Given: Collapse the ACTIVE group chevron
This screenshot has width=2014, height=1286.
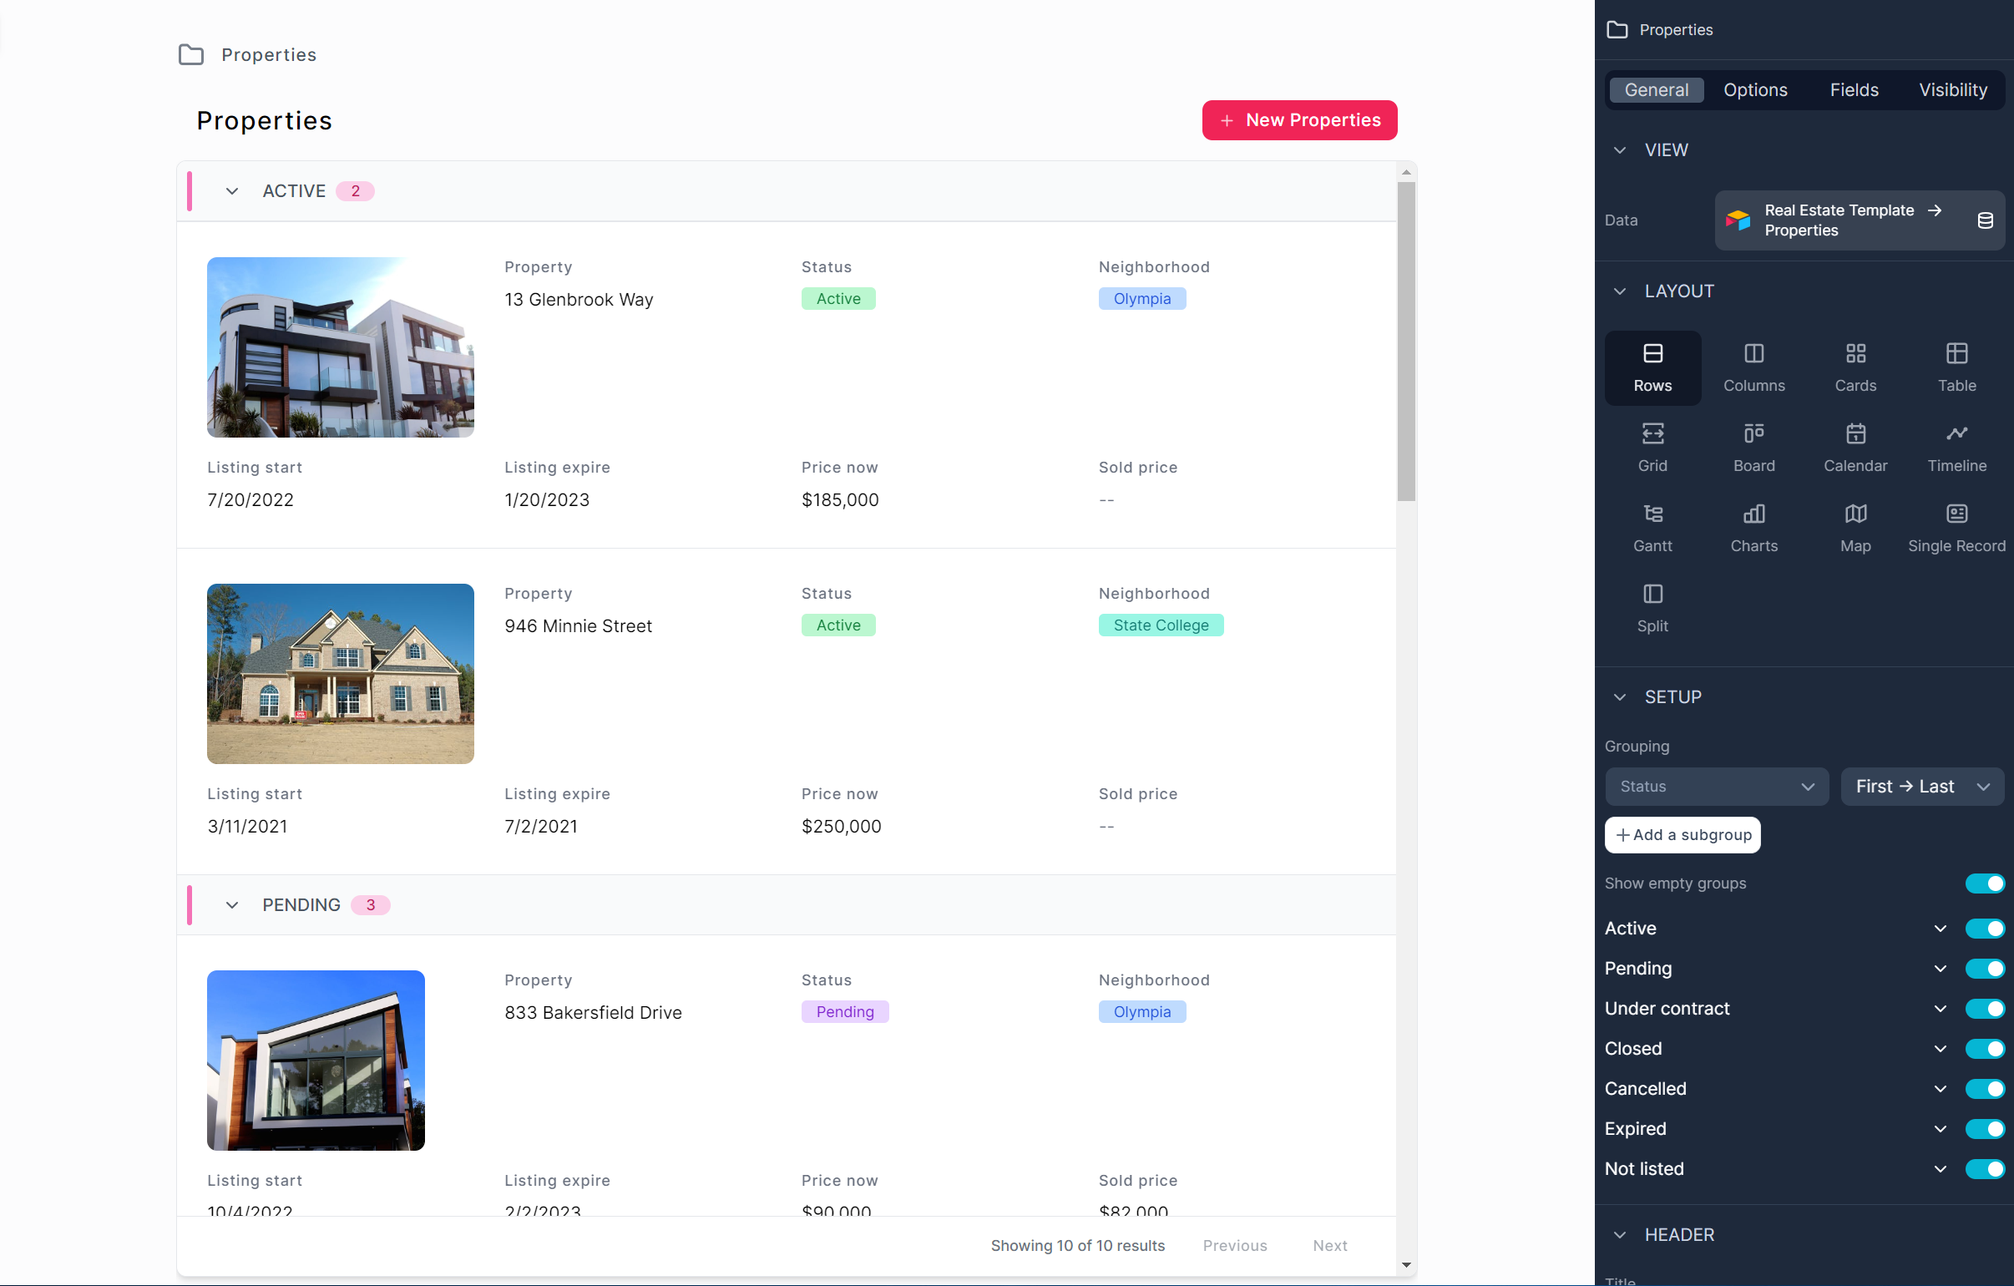Looking at the screenshot, I should pos(231,190).
